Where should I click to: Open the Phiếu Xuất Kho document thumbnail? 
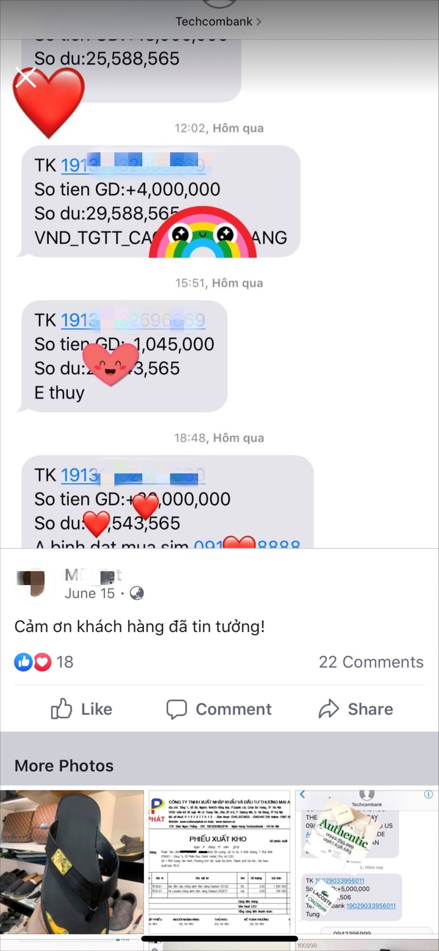click(220, 861)
